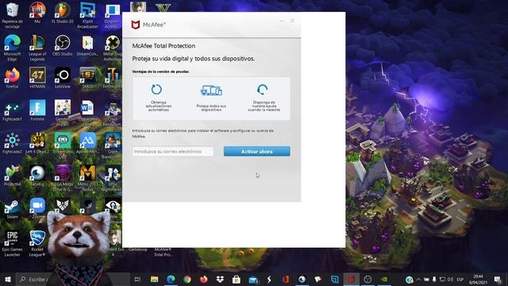
Task: Open the volume control in system tray
Action: [450, 279]
